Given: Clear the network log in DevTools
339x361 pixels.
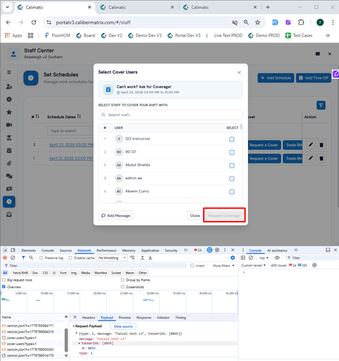Looking at the screenshot, I should pos(13,258).
